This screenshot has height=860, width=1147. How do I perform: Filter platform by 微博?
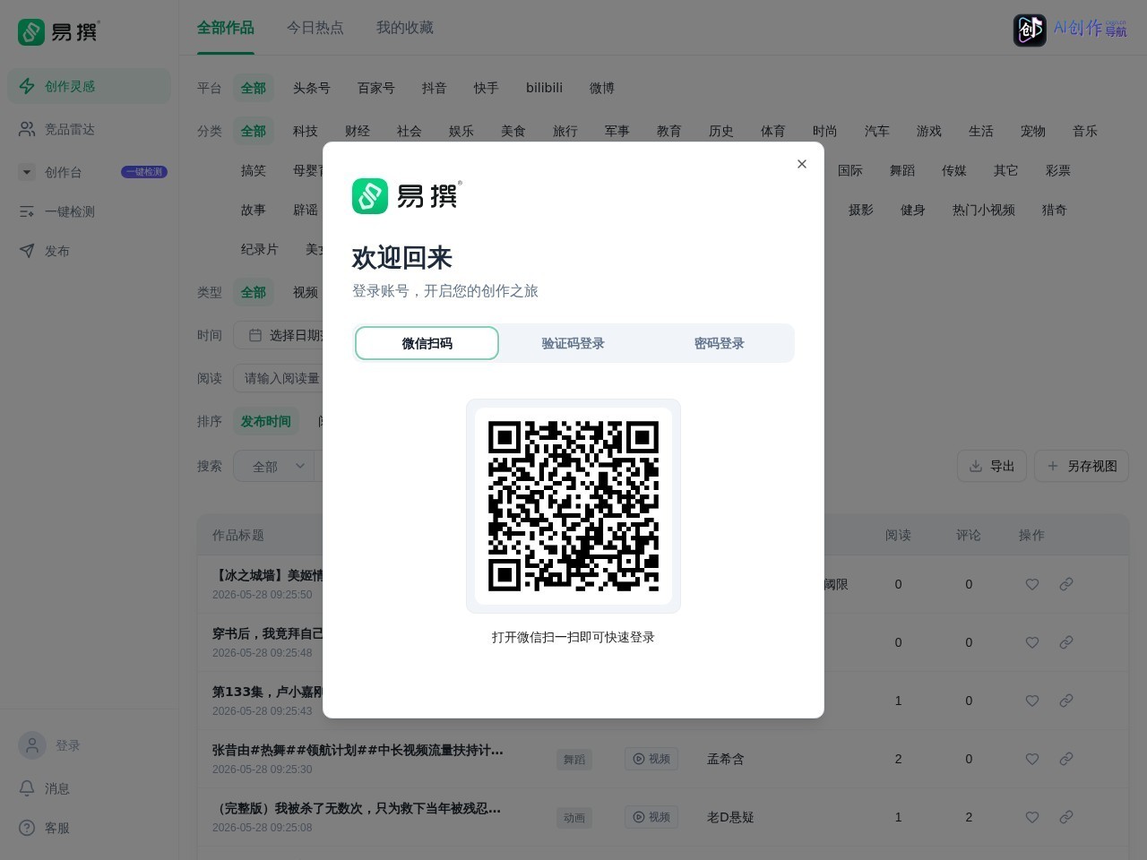tap(602, 88)
